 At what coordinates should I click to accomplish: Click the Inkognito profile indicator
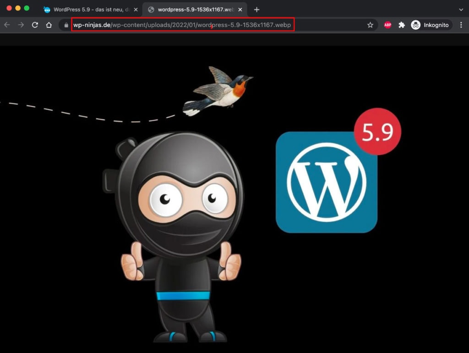(x=431, y=25)
